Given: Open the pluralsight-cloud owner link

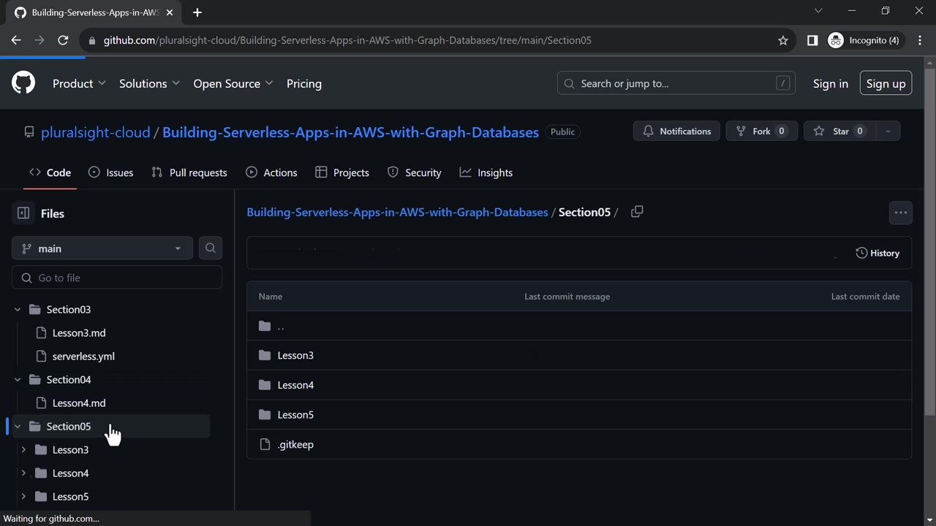Looking at the screenshot, I should (x=95, y=132).
